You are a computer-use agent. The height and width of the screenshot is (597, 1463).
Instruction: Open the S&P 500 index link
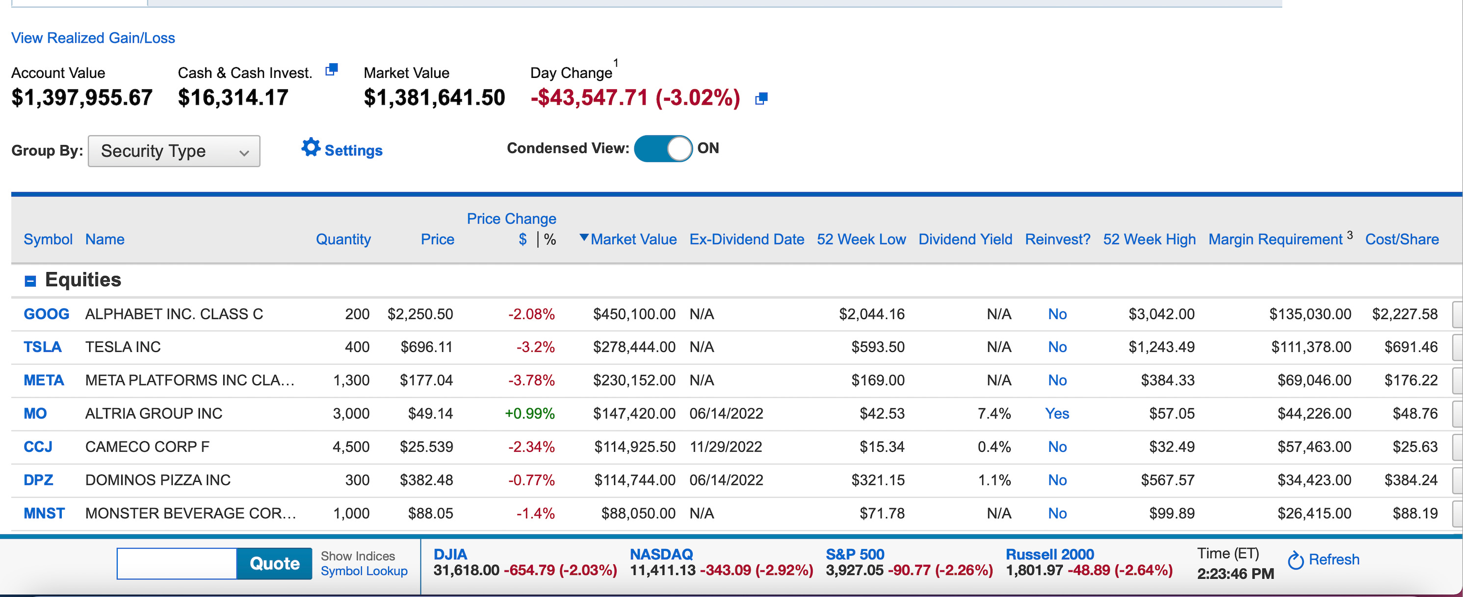point(855,554)
